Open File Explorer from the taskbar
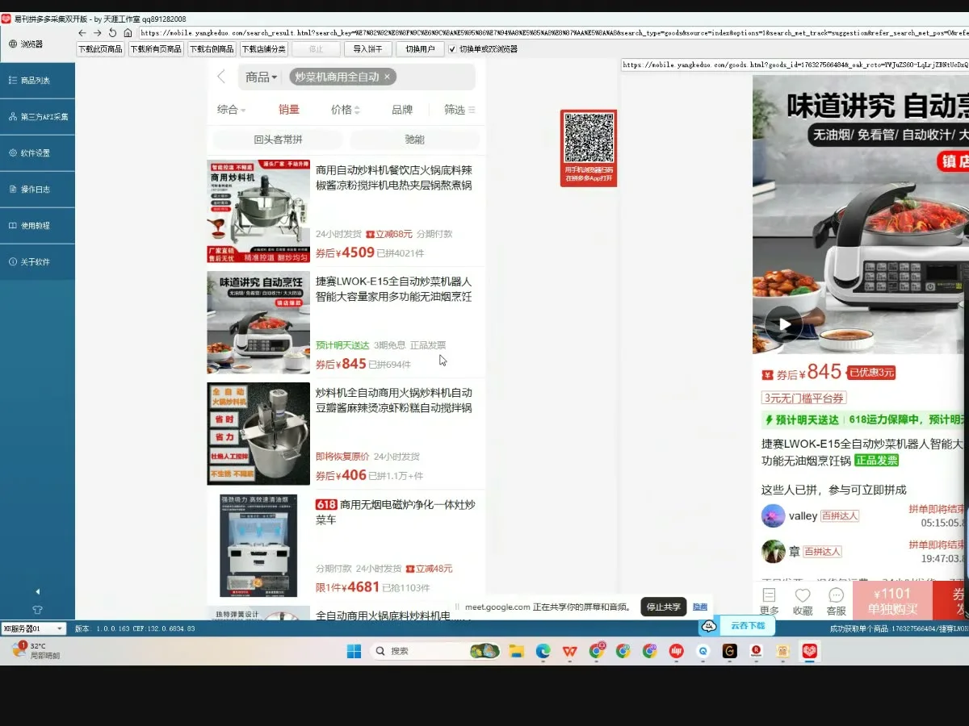Image resolution: width=969 pixels, height=726 pixels. click(517, 651)
